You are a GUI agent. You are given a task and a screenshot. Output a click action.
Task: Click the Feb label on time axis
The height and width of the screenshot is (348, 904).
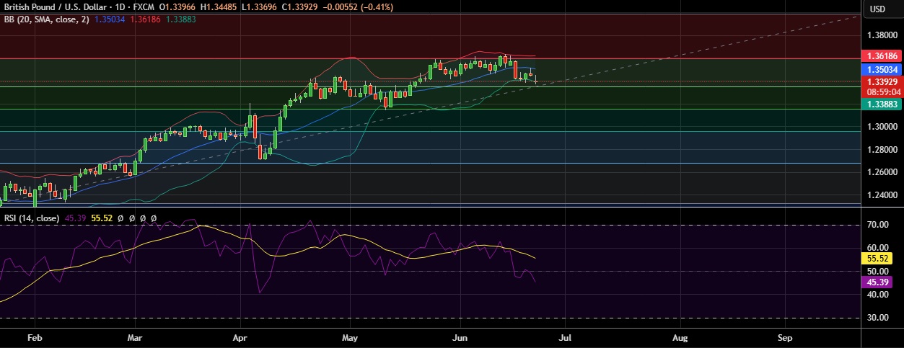coord(33,337)
